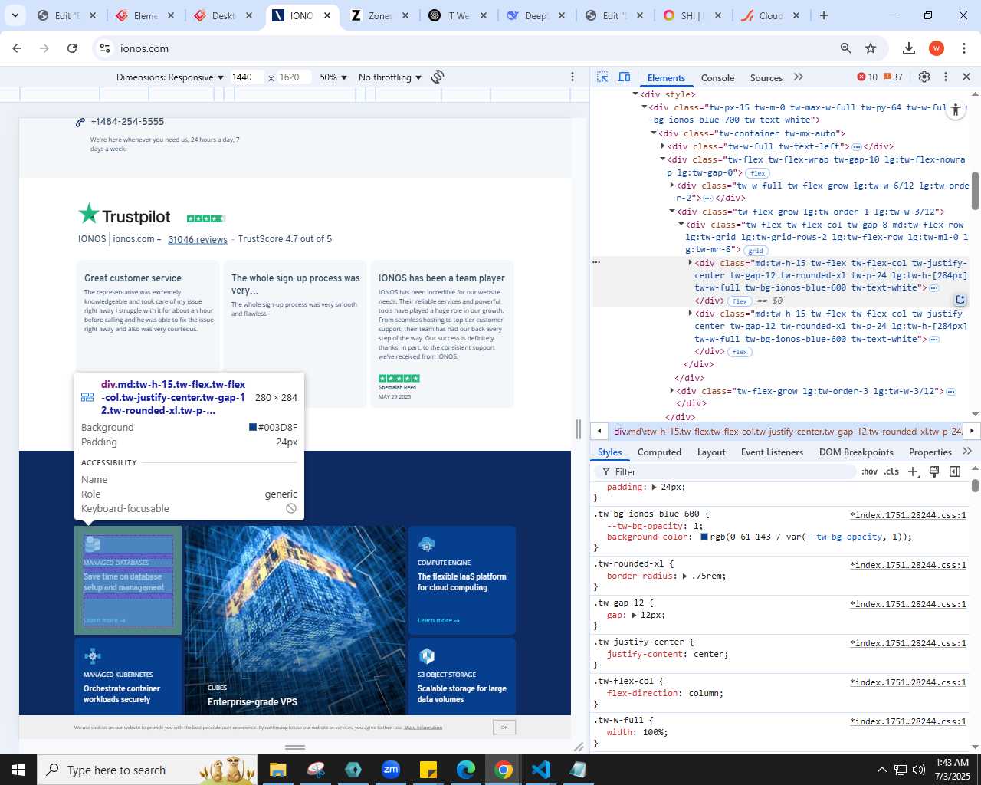Close the DevTools panel
The image size is (981, 785).
coord(966,77)
